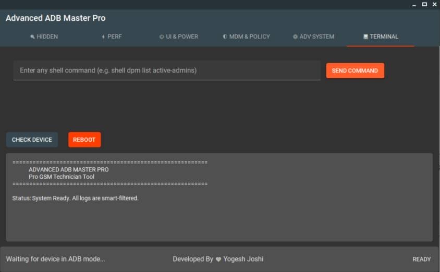
Task: Maximize the application window
Action: (424, 5)
